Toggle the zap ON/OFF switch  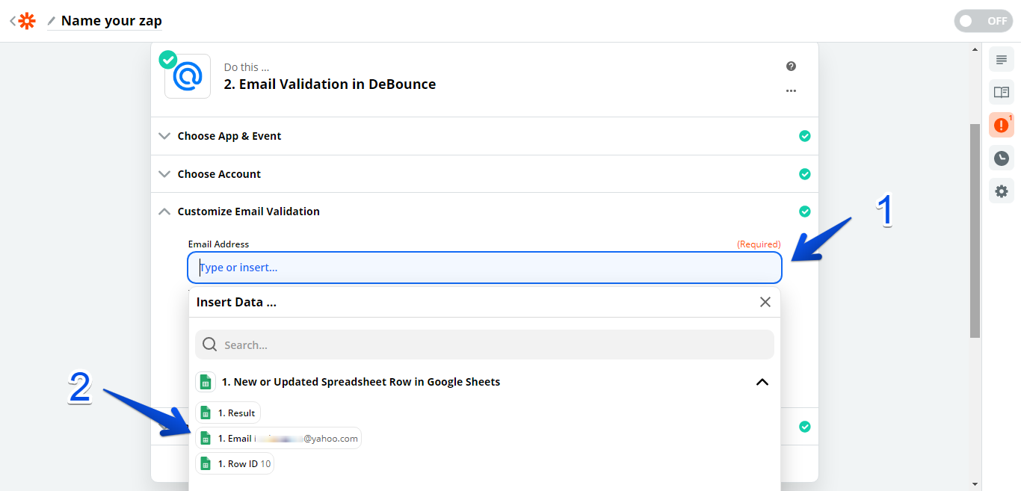982,21
